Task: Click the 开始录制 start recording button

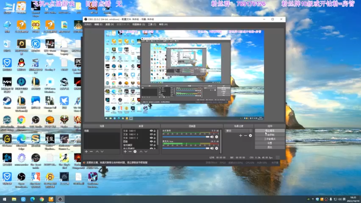Action: click(269, 135)
